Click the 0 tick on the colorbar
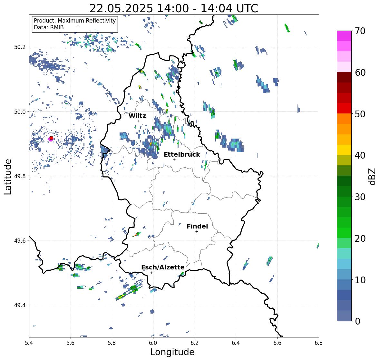 click(x=357, y=321)
